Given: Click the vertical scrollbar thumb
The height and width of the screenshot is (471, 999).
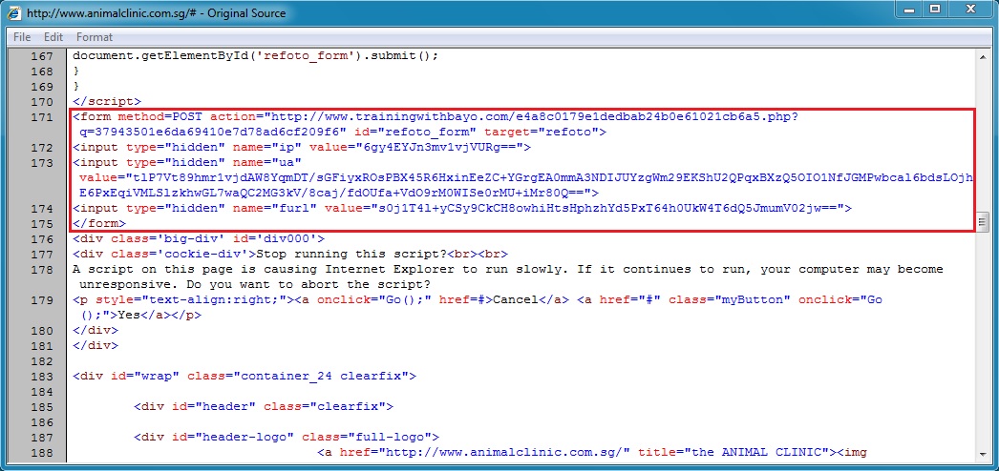Looking at the screenshot, I should pos(982,222).
